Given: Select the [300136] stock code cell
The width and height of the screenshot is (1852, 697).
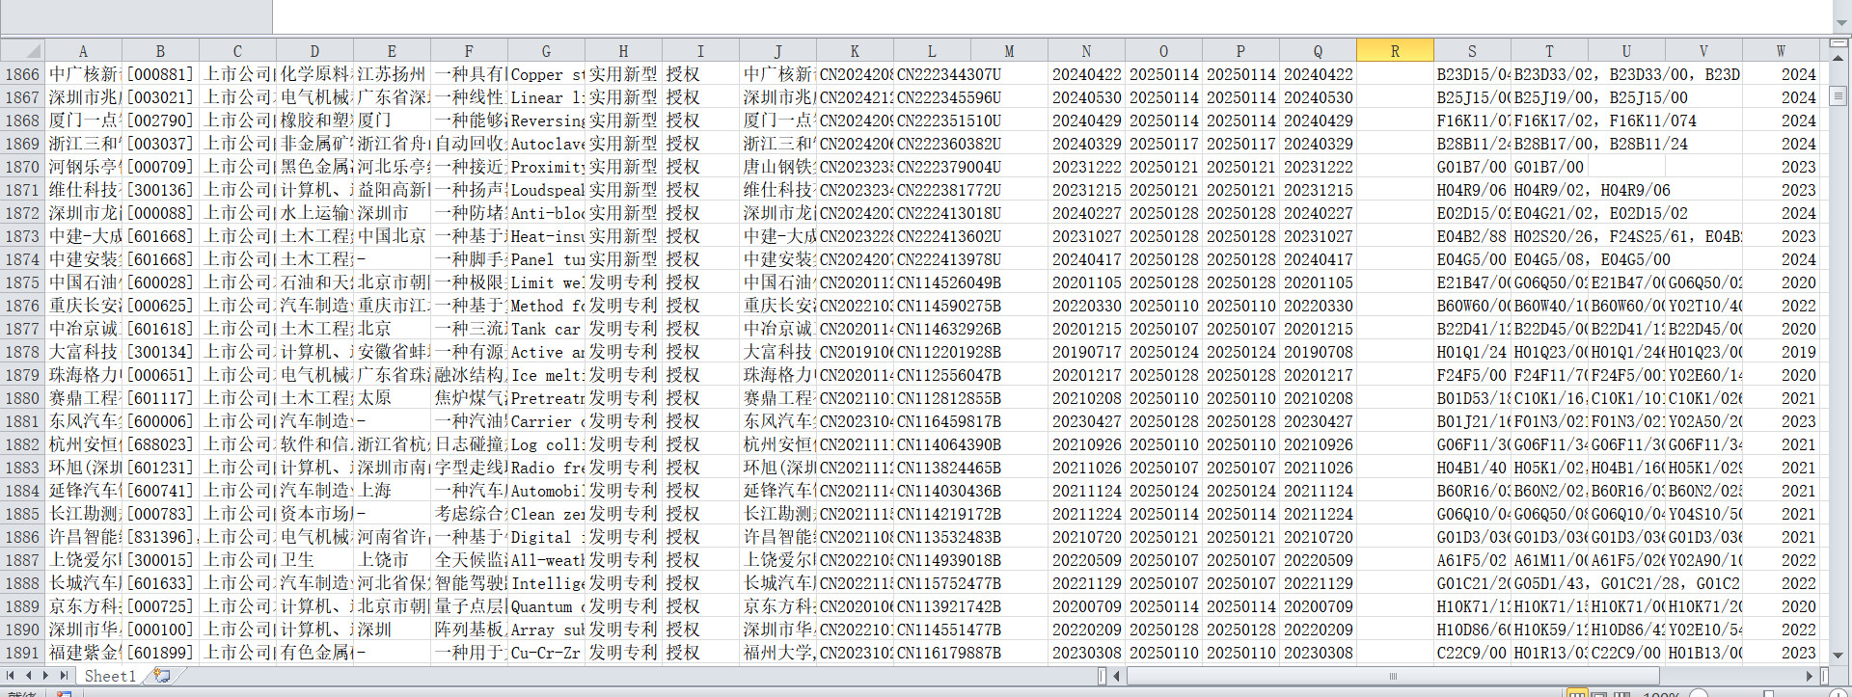Looking at the screenshot, I should (x=160, y=190).
